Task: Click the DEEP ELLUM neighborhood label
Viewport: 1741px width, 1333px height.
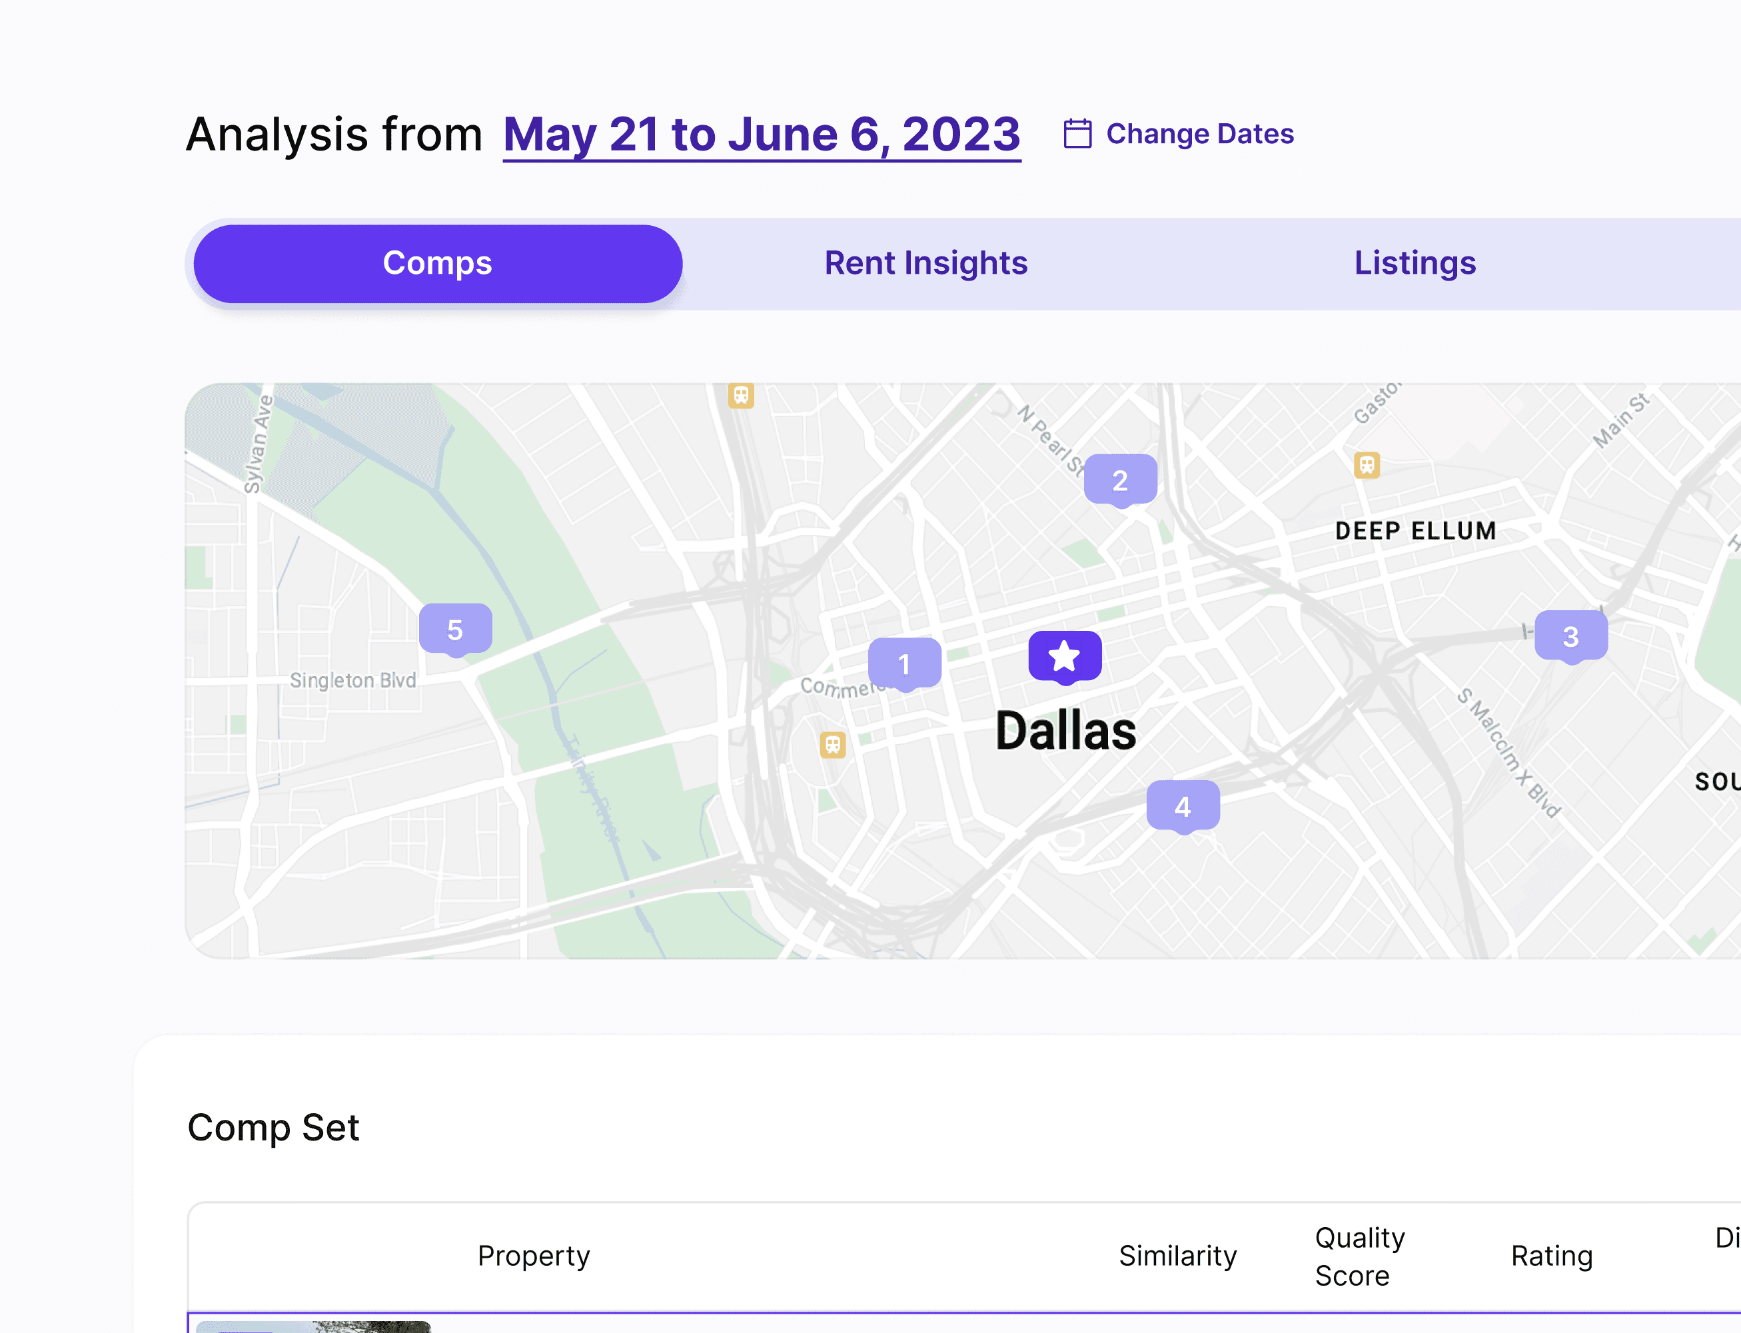Action: [x=1416, y=531]
